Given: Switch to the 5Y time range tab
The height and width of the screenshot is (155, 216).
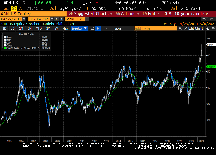Looking at the screenshot, I should (x=56, y=28).
